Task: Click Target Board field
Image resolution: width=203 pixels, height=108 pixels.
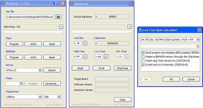Action: coord(112,79)
